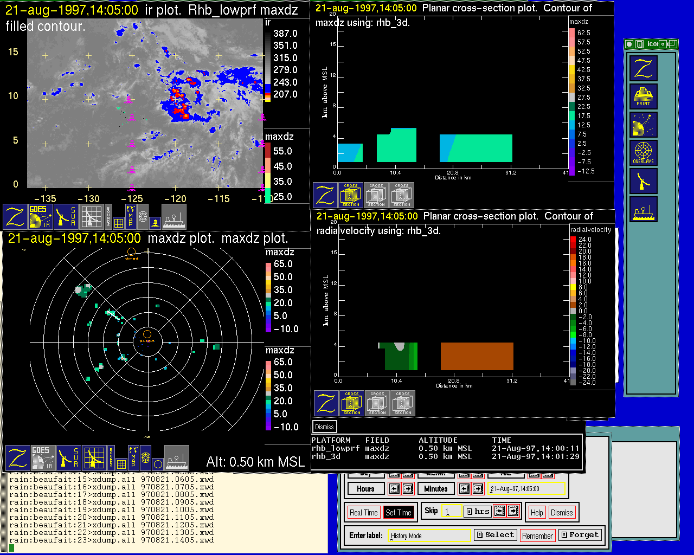Click the 21-Aug-97 date-time entry field

pos(526,488)
